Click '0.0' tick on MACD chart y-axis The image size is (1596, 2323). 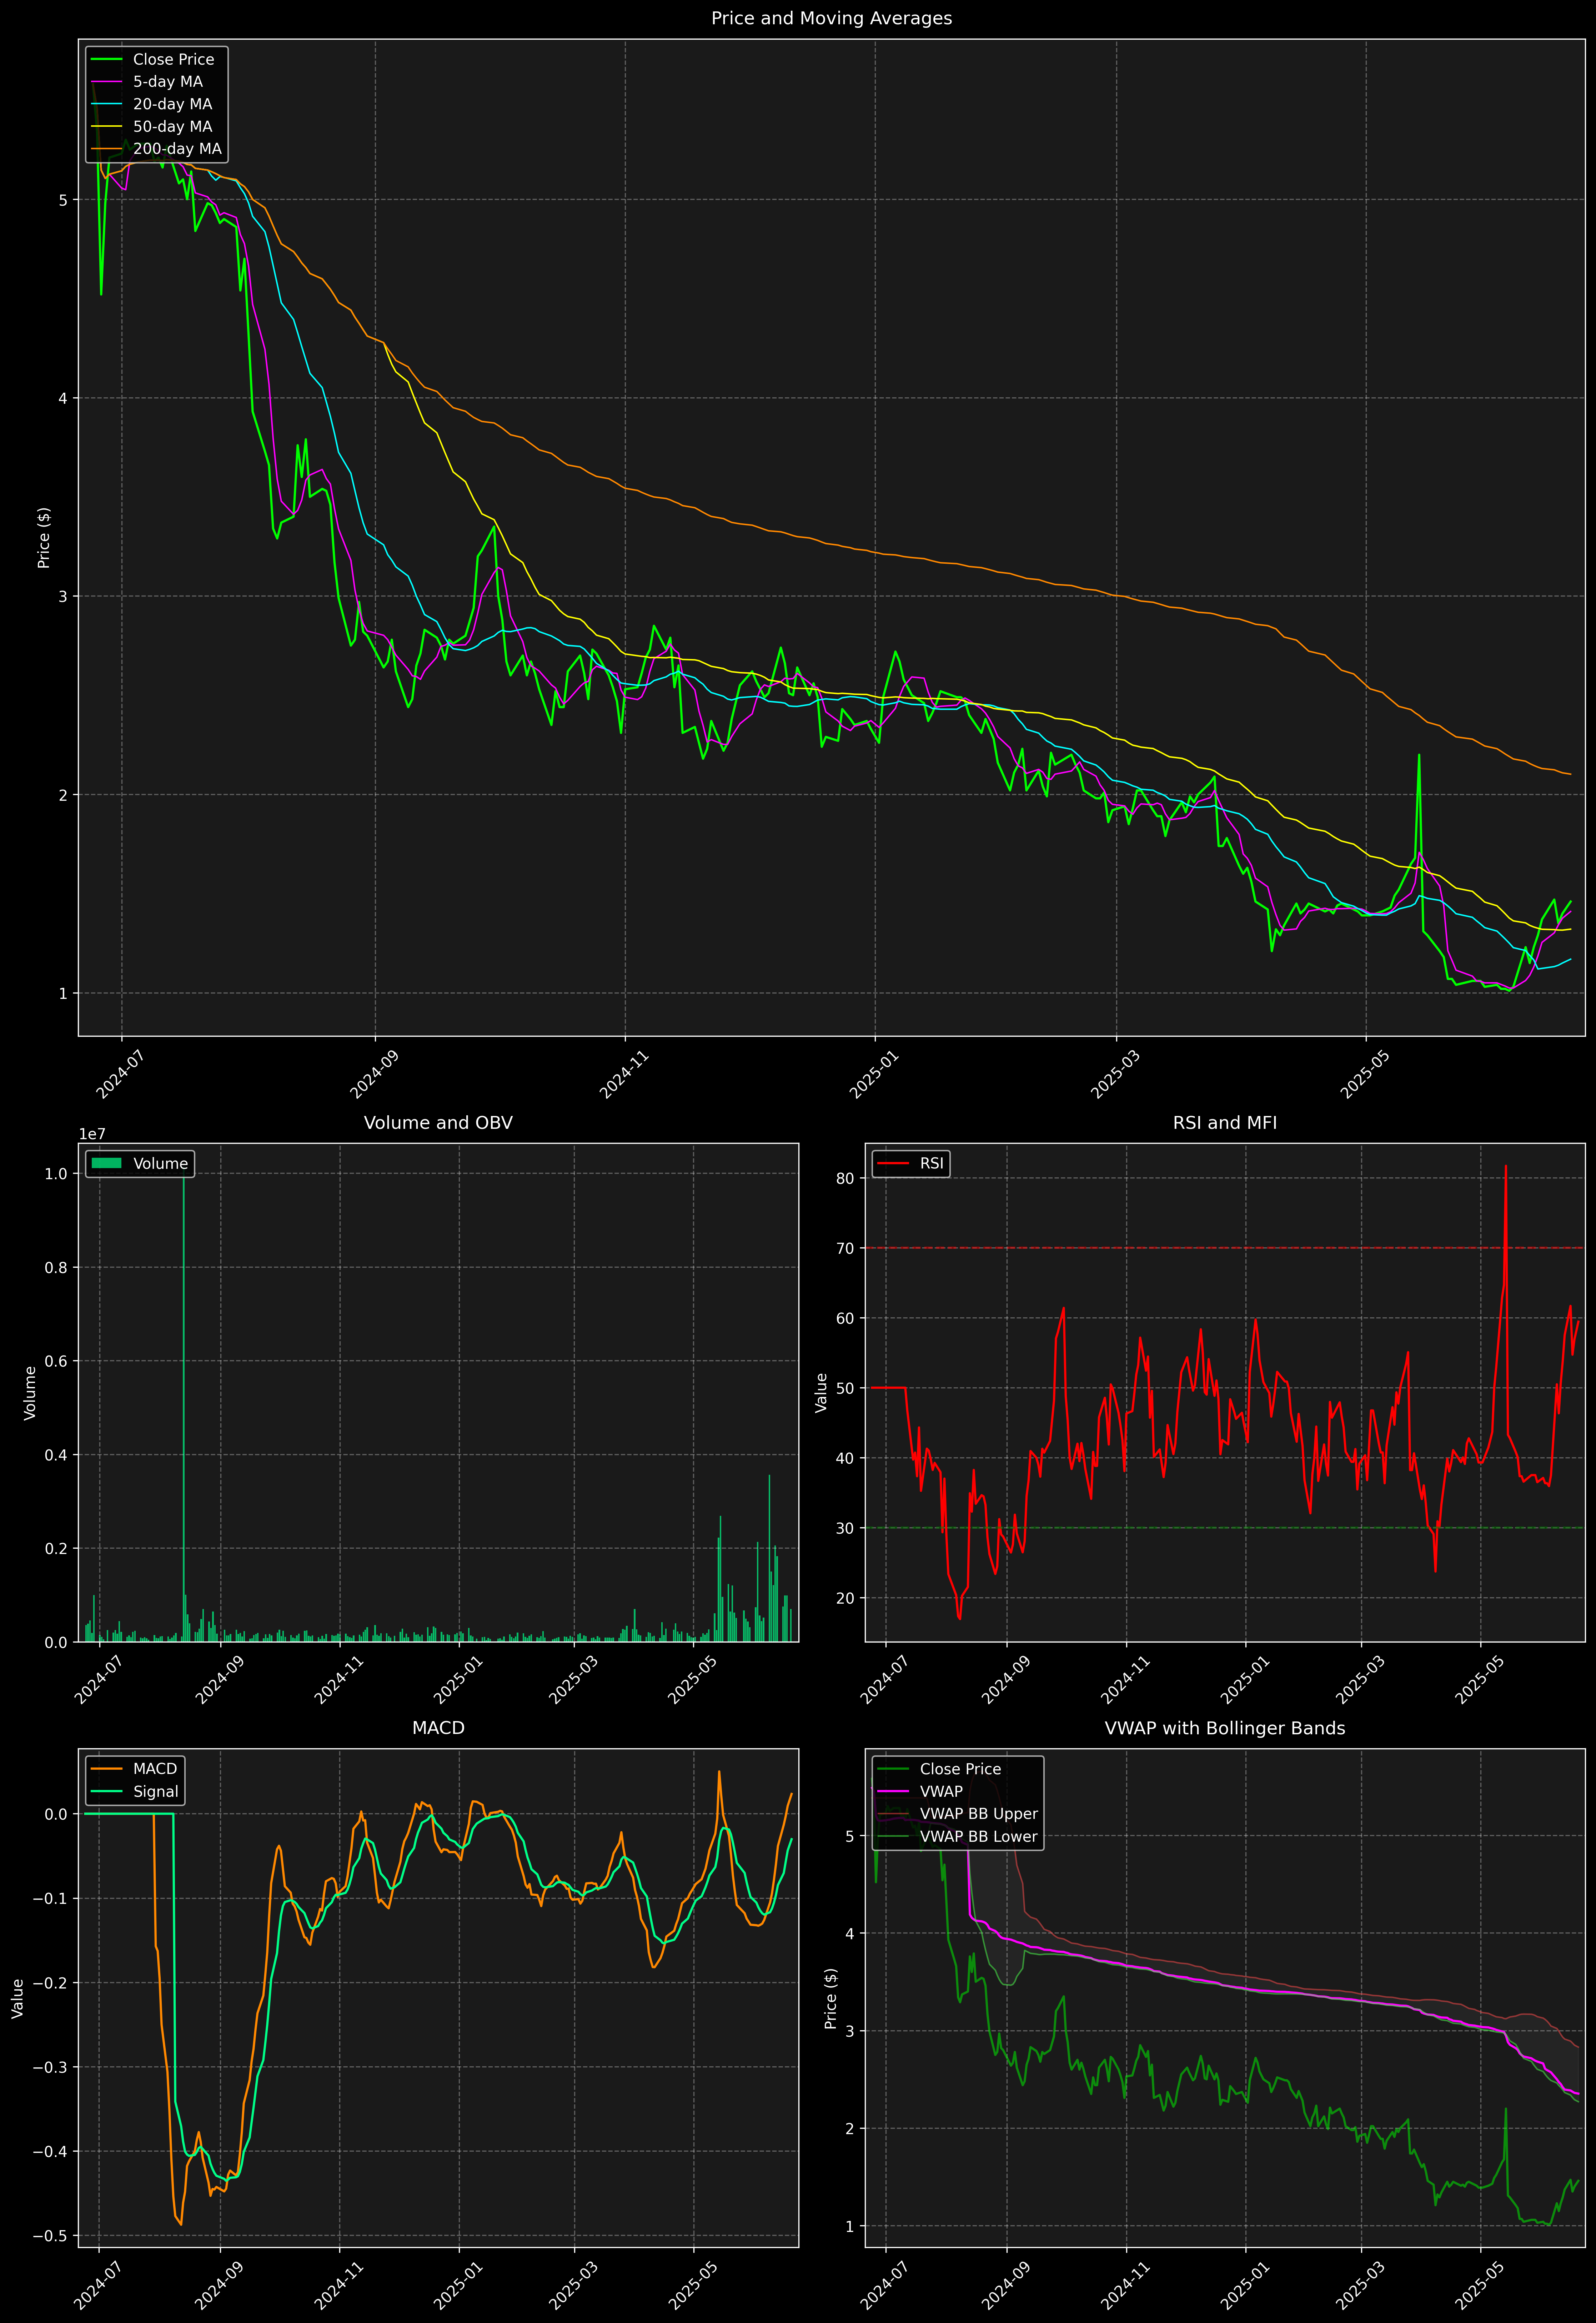click(x=57, y=1814)
